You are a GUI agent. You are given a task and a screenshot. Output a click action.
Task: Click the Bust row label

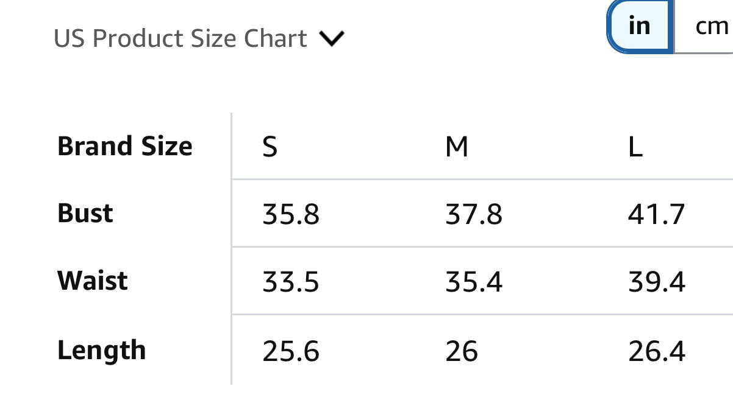coord(85,214)
